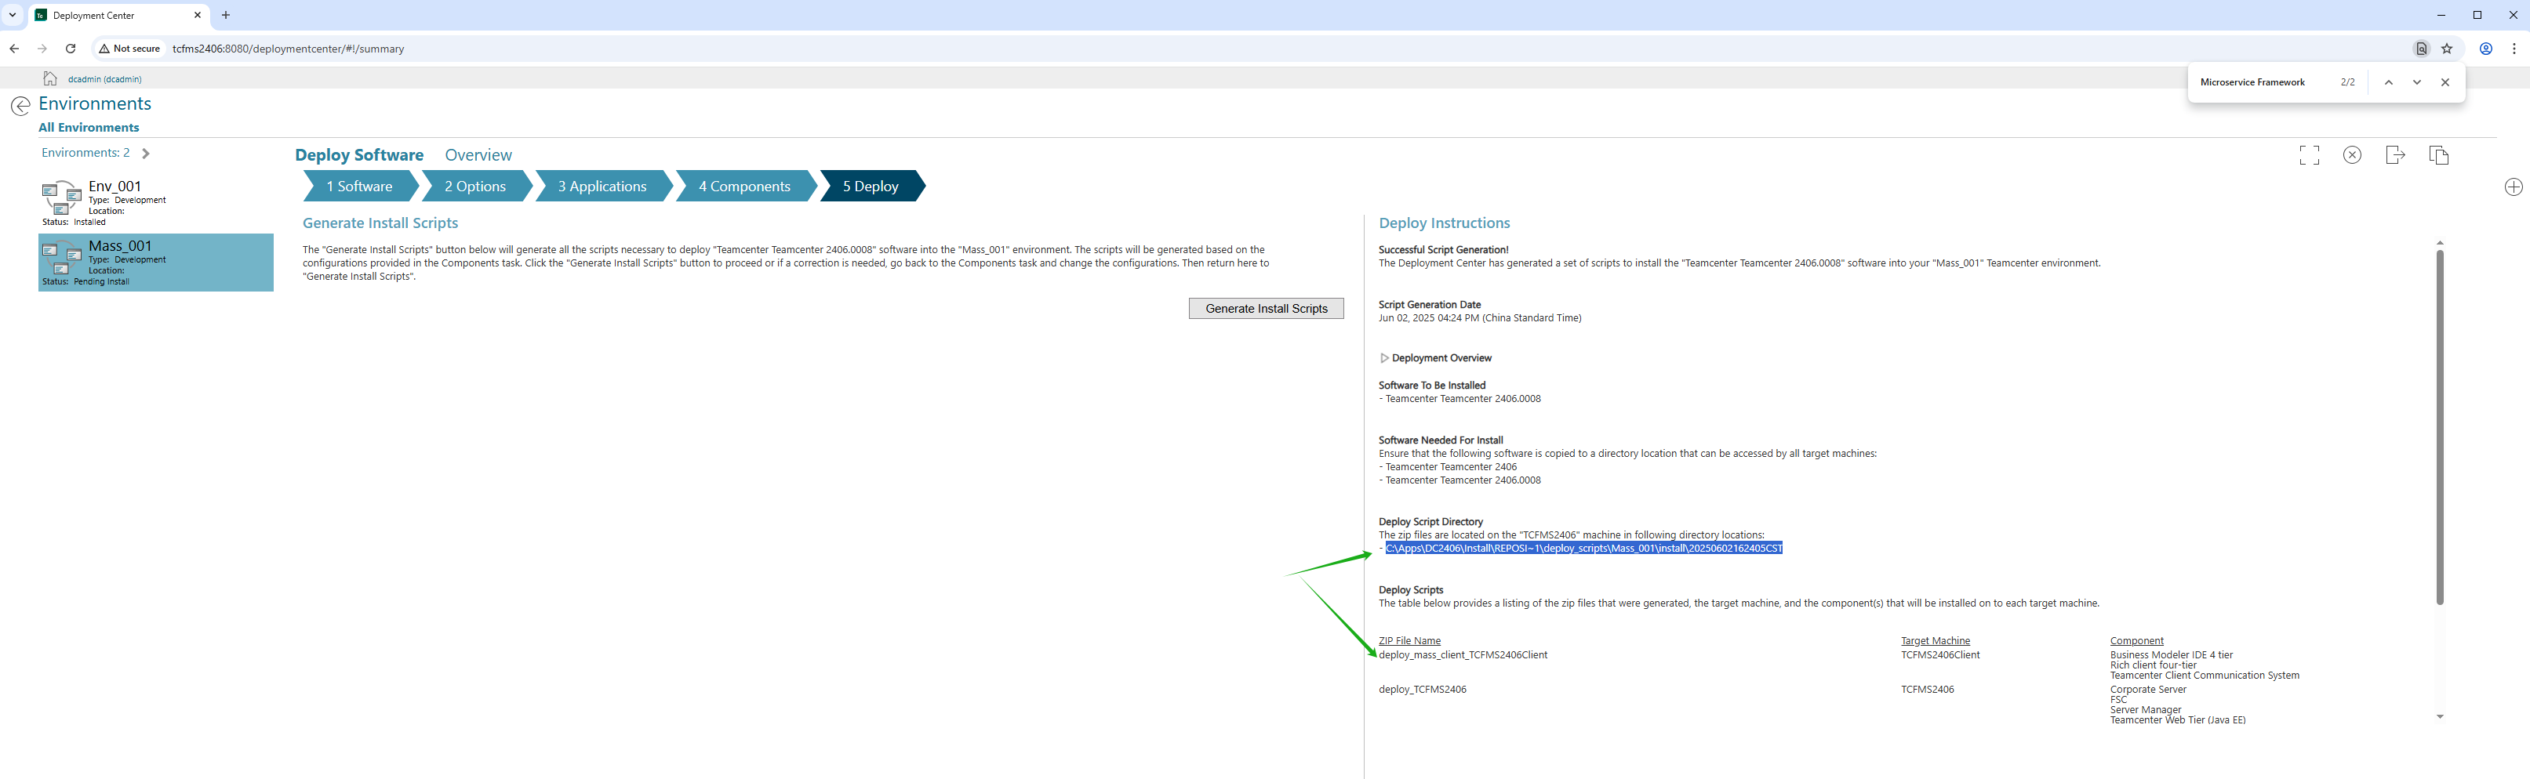The width and height of the screenshot is (2530, 779).
Task: Click deploy_mass_client_TCFMS2406Client zip file name
Action: (1463, 655)
